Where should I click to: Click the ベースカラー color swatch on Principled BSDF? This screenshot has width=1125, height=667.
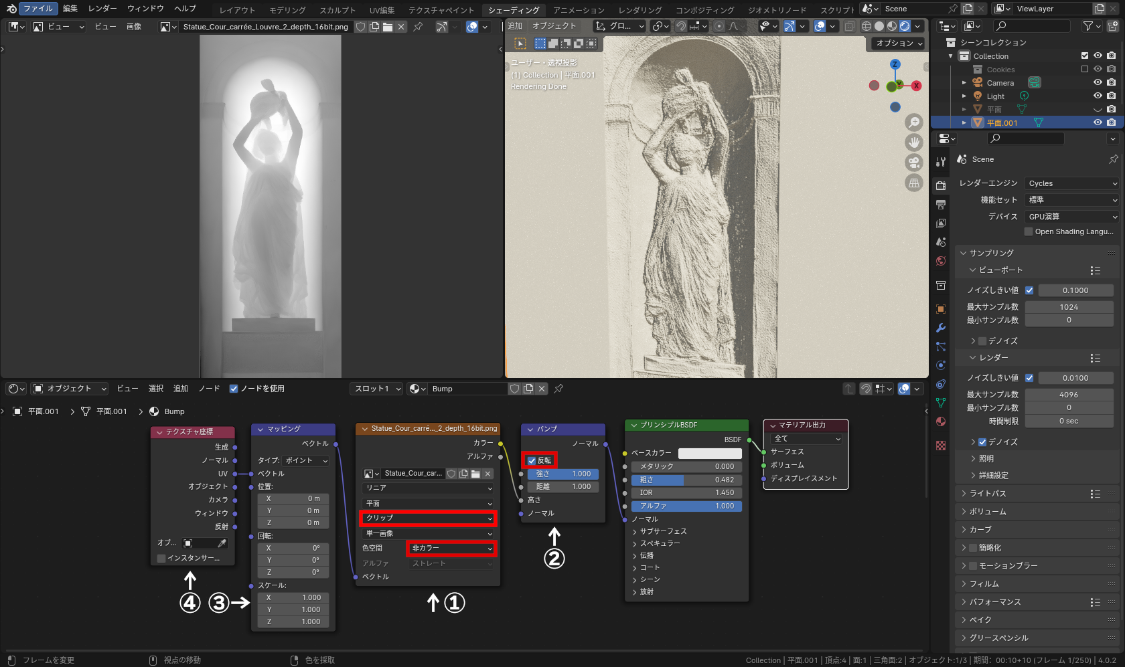coord(712,453)
